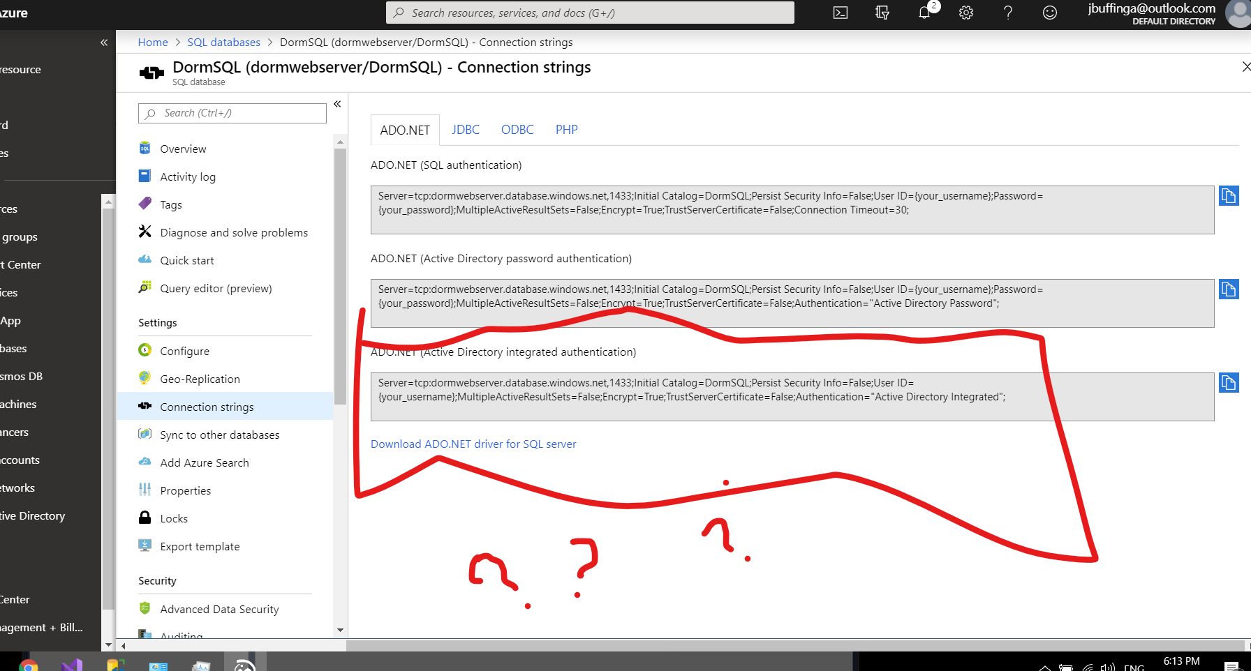Click the Activity log icon
The image size is (1251, 671).
(x=145, y=176)
